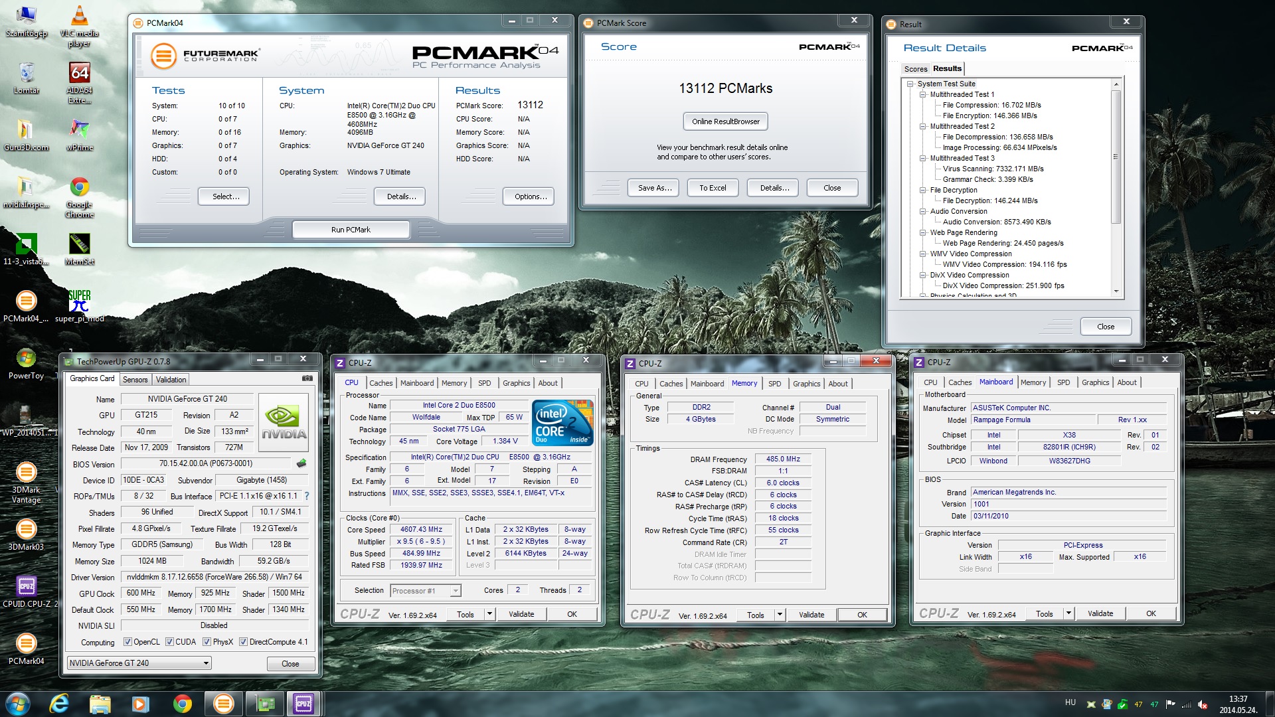
Task: Open the VLC media player desktop icon
Action: tap(79, 25)
